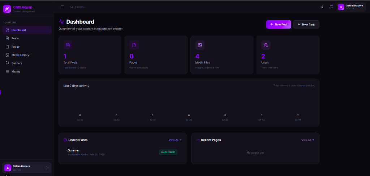The height and width of the screenshot is (176, 370).
Task: Click the 1 published · 0 drafts text
Action: click(x=75, y=68)
